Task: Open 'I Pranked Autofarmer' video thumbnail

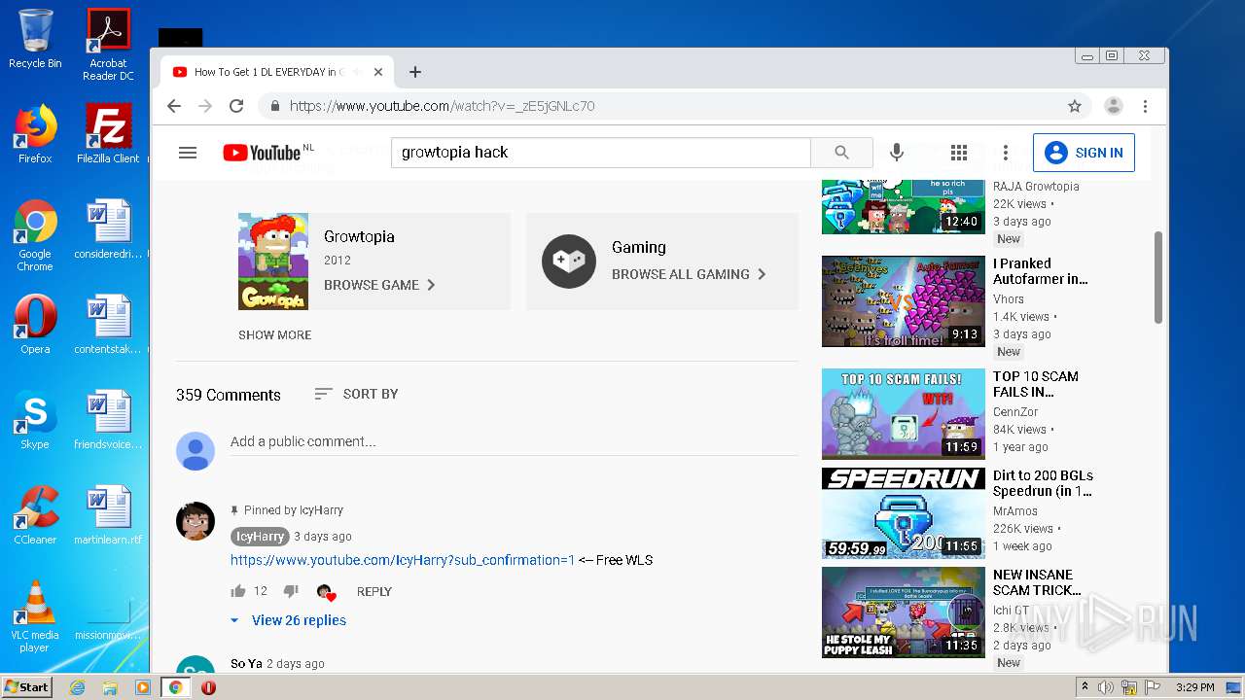Action: [x=903, y=301]
